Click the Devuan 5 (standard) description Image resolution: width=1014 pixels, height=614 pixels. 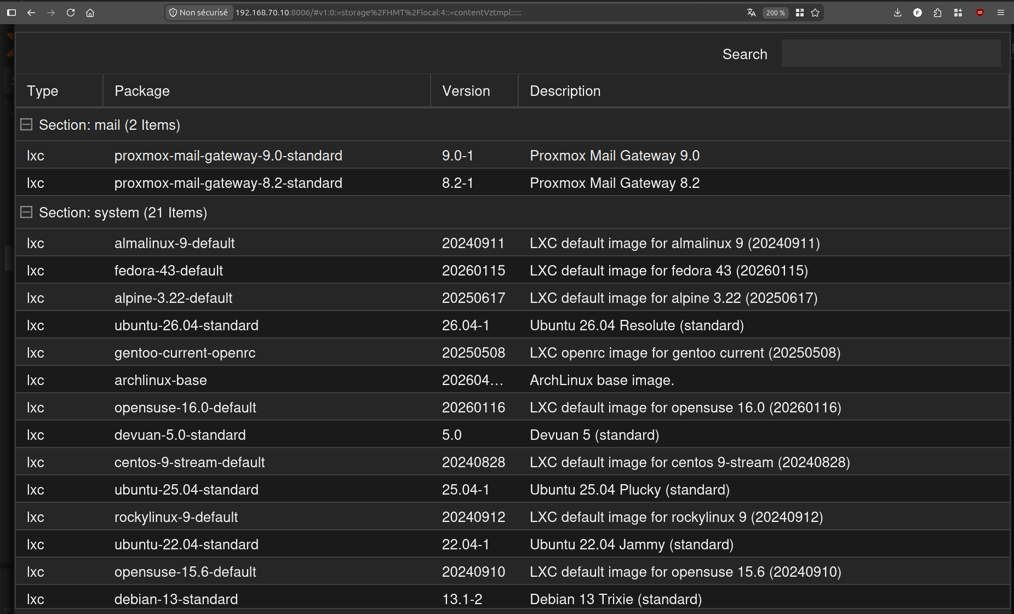click(594, 435)
